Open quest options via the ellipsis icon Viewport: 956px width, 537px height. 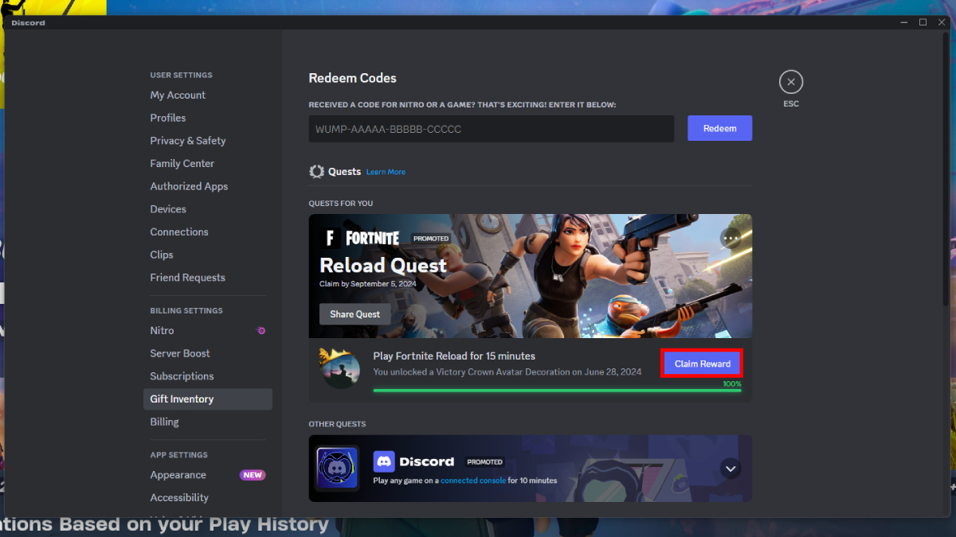coord(729,238)
